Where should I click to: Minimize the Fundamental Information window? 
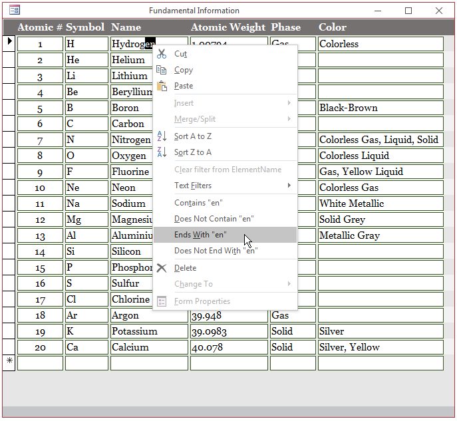click(x=378, y=11)
